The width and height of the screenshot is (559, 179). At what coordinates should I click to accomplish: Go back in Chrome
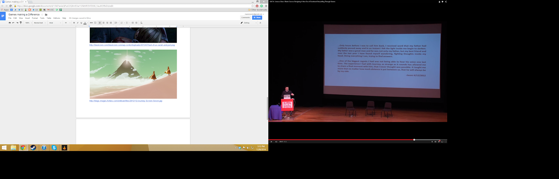point(2,6)
